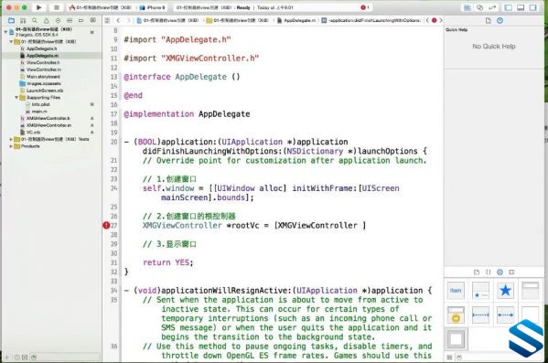The height and width of the screenshot is (363, 548).
Task: Select the Bar Button Item object
Action: (x=456, y=291)
